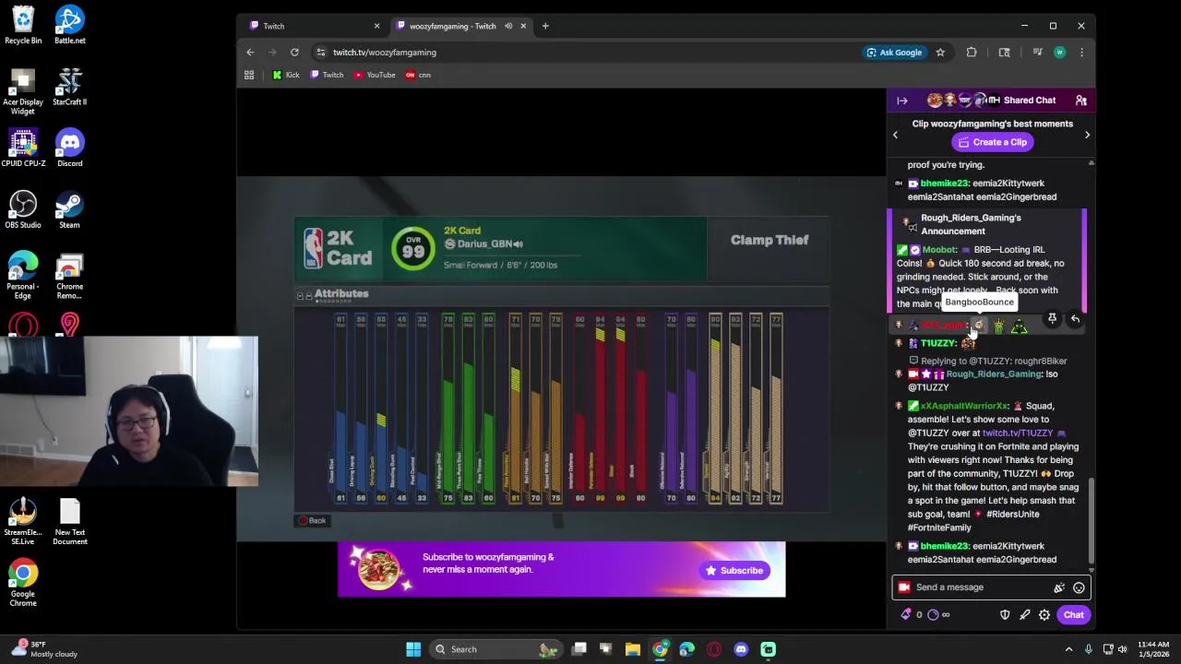Open the YouTube bookmark

[x=375, y=75]
